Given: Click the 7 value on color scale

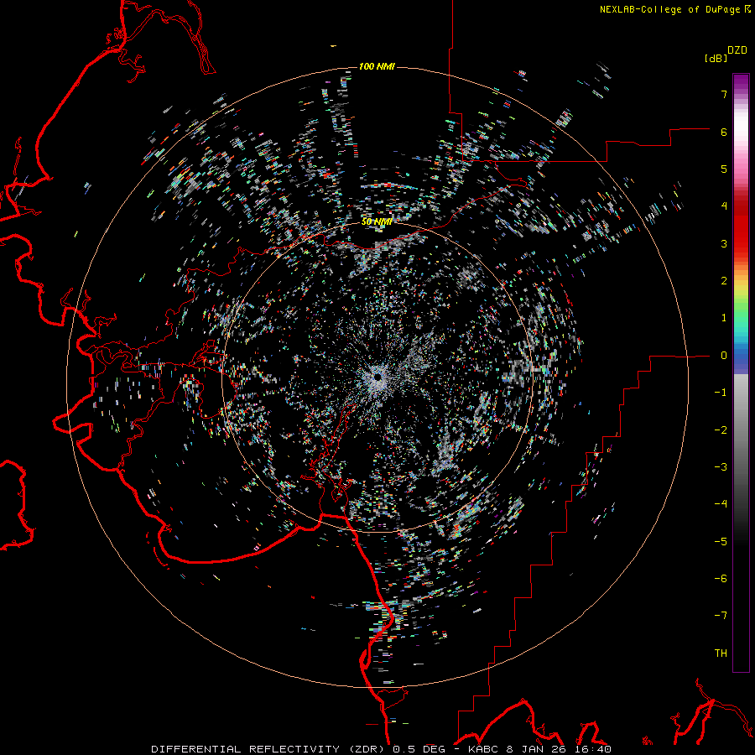Looking at the screenshot, I should (724, 94).
